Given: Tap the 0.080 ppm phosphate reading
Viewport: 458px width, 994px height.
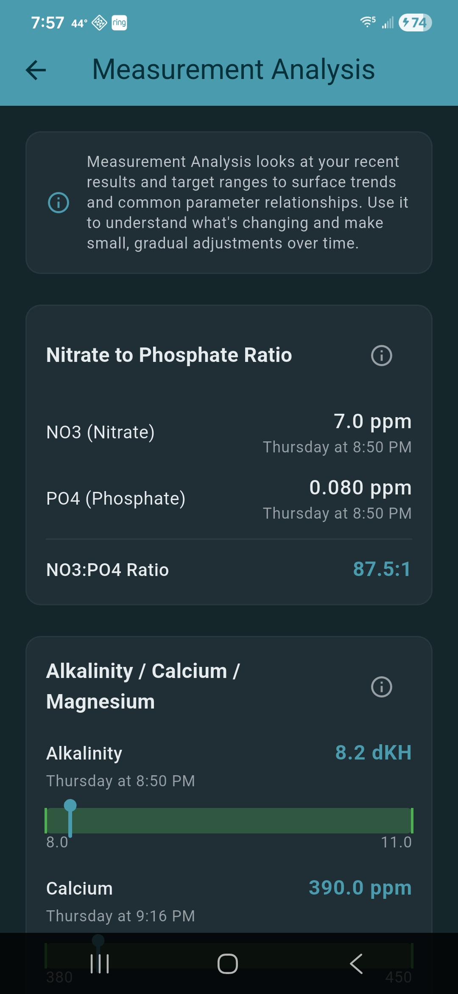Looking at the screenshot, I should (360, 488).
